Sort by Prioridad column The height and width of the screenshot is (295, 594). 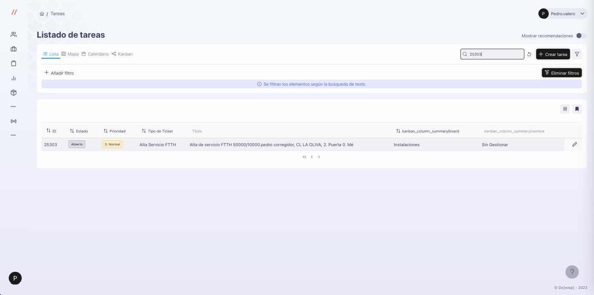115,131
